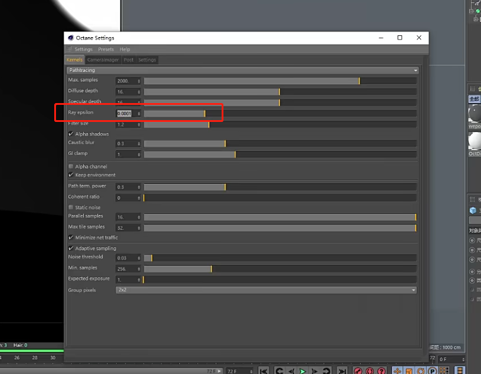Expand the top node in the object tree
Viewport: 481px width, 374px height.
471,11
